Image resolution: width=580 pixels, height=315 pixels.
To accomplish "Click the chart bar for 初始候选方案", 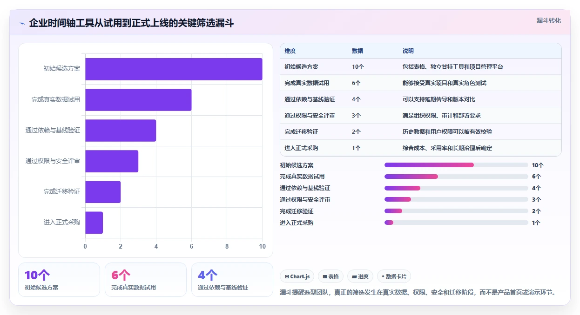I will click(174, 69).
